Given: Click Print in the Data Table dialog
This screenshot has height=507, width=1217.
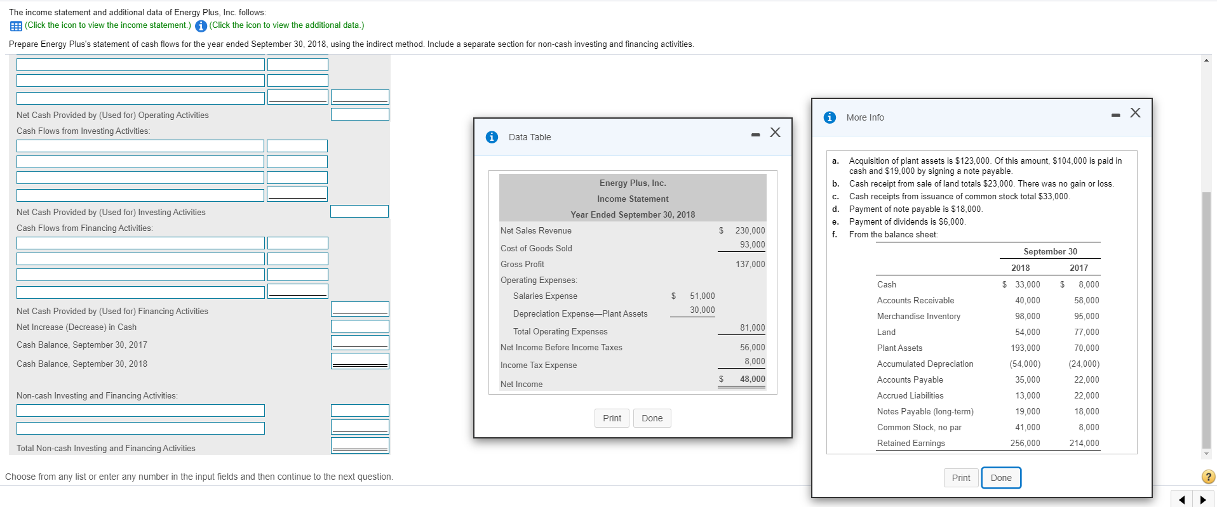Looking at the screenshot, I should coord(612,418).
